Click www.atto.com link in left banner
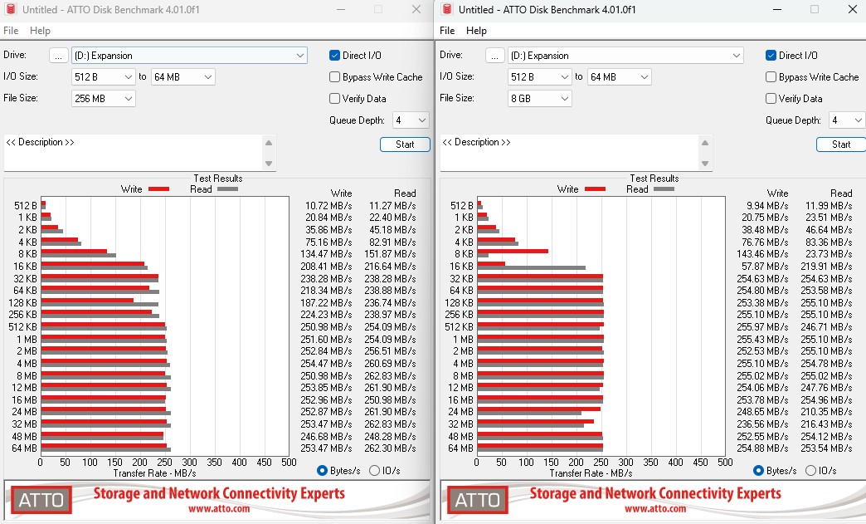 pos(219,508)
